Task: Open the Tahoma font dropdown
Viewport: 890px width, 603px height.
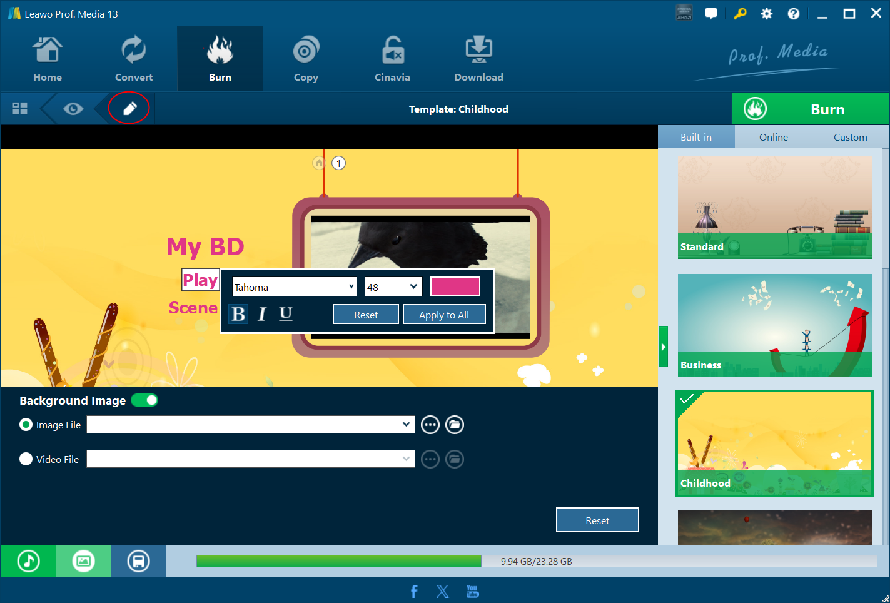Action: pos(294,287)
